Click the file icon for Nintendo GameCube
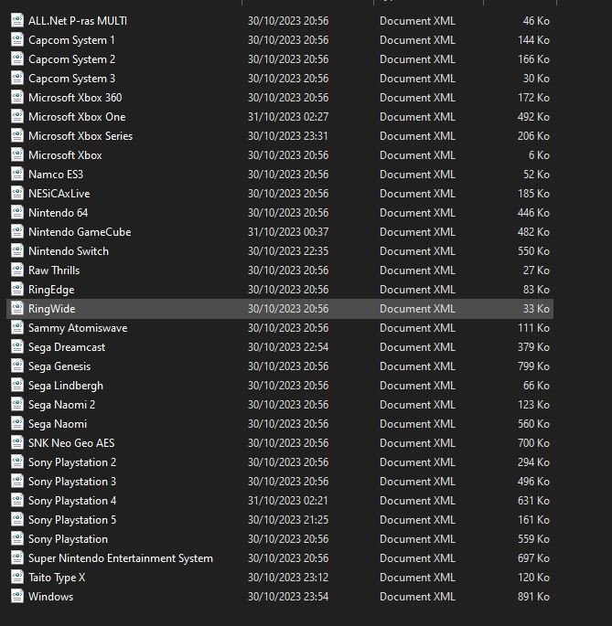 (17, 231)
